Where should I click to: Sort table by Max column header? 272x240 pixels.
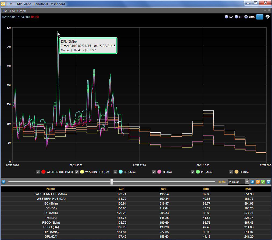click(248, 189)
